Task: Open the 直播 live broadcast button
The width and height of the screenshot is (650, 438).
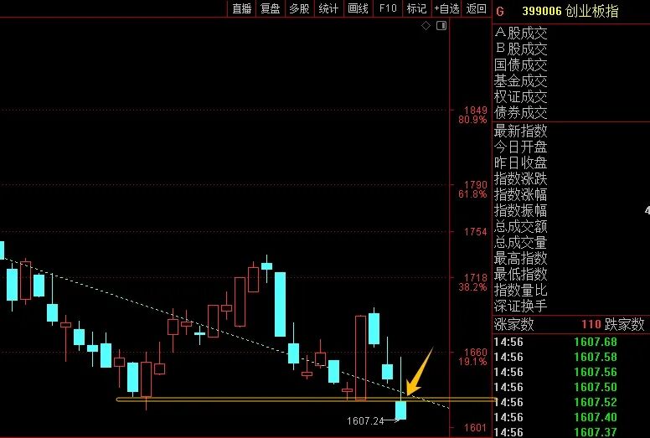Action: tap(242, 8)
